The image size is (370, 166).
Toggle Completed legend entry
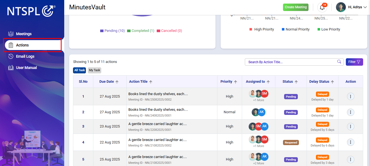pyautogui.click(x=141, y=31)
